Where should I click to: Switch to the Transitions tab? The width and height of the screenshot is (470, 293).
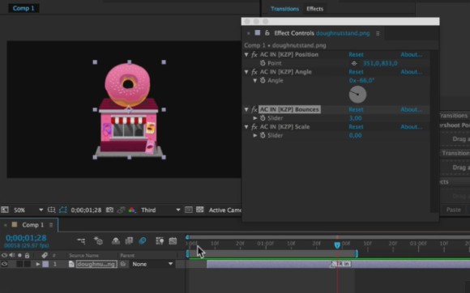point(284,9)
